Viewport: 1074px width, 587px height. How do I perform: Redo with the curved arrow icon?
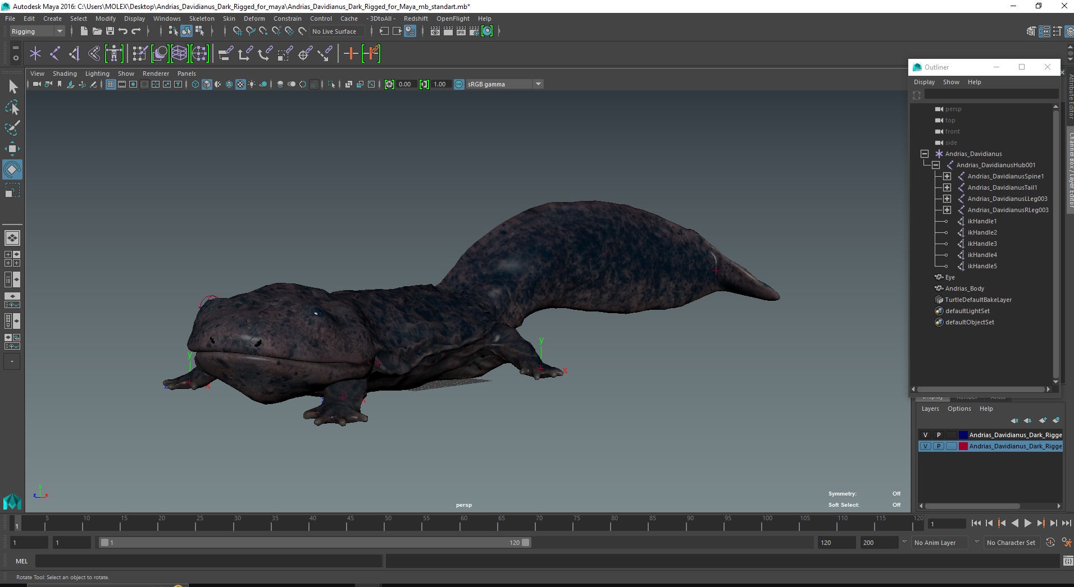pos(136,31)
